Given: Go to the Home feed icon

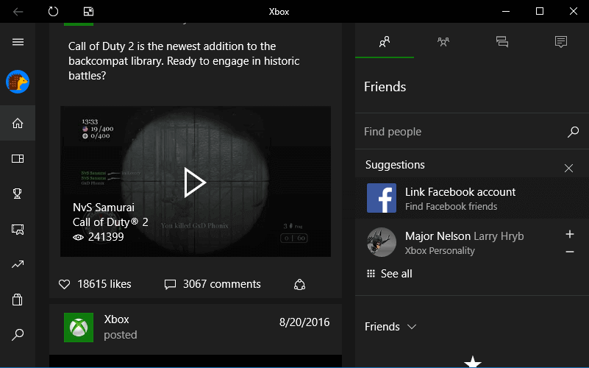Looking at the screenshot, I should (x=18, y=123).
